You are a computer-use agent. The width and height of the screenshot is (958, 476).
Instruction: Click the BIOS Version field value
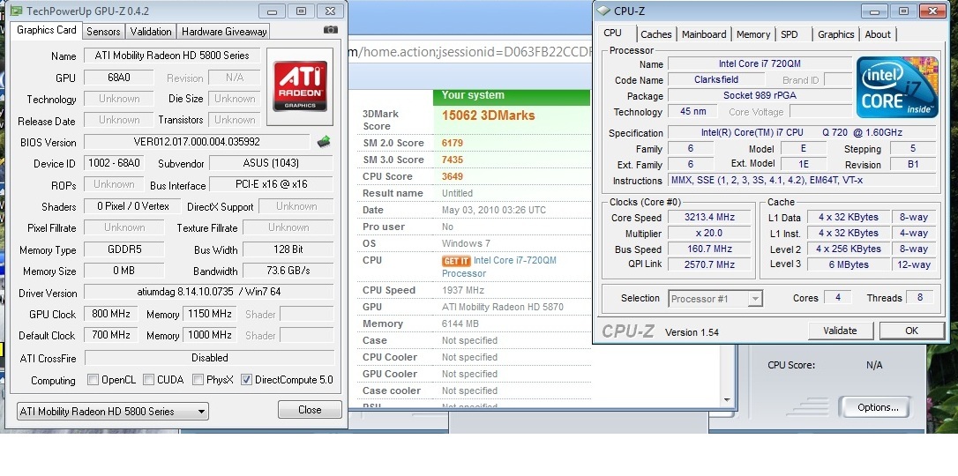[197, 142]
